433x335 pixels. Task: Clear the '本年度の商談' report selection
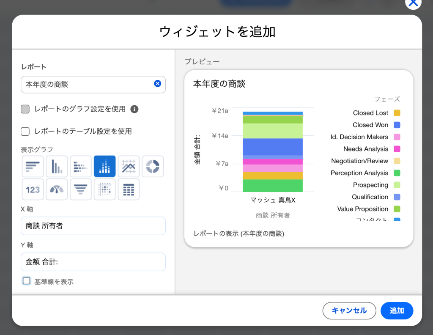coord(157,84)
